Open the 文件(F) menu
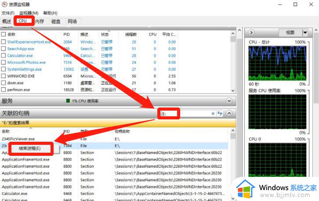Viewport: 319px width, 201px height. pos(8,13)
